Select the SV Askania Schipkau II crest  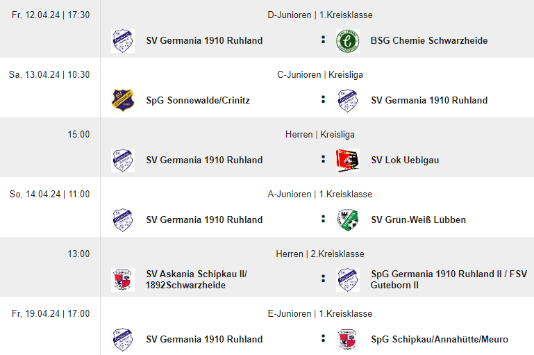tap(123, 280)
